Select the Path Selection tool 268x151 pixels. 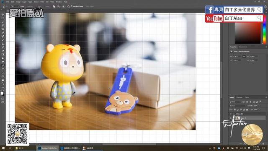(x=3, y=73)
